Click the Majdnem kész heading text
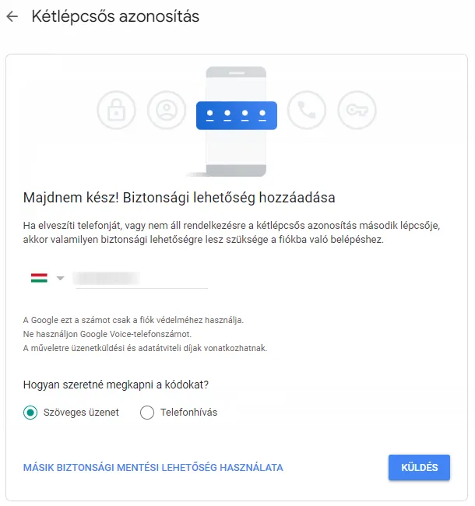475x506 pixels. pyautogui.click(x=179, y=197)
